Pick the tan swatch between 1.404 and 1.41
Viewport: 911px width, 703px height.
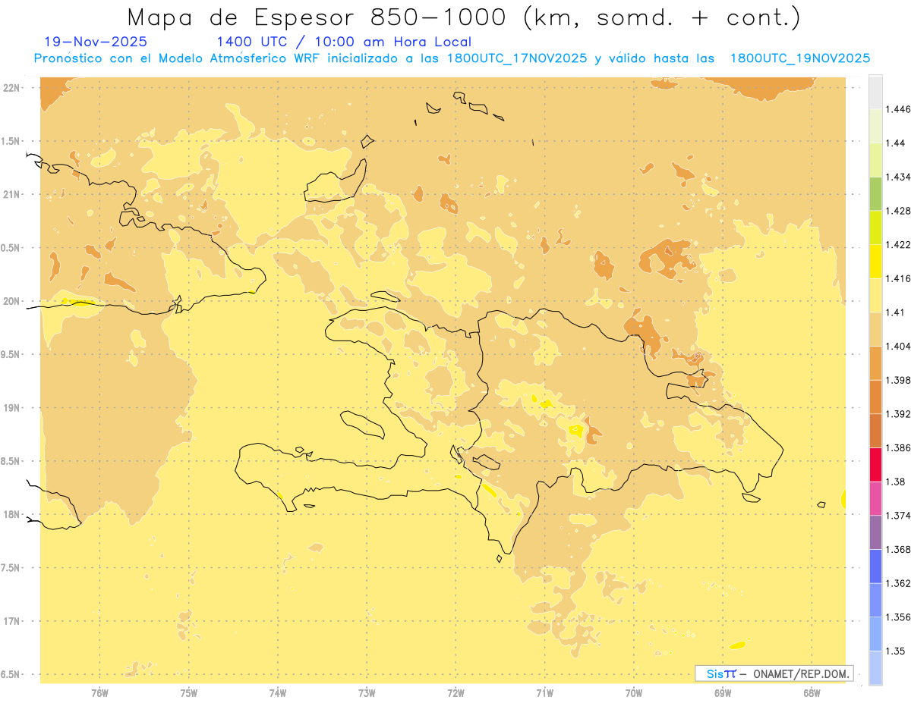coord(875,329)
